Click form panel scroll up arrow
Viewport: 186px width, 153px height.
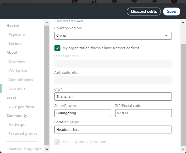pos(183,22)
